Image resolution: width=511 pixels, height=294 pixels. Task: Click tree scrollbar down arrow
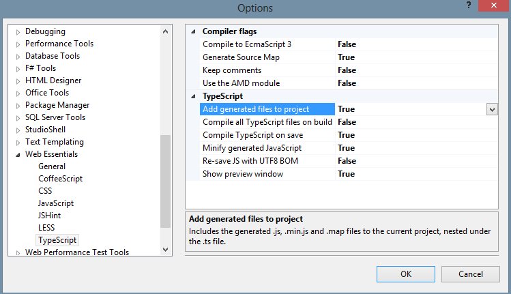[166, 250]
